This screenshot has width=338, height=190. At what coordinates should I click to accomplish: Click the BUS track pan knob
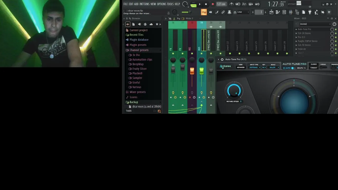point(201,60)
